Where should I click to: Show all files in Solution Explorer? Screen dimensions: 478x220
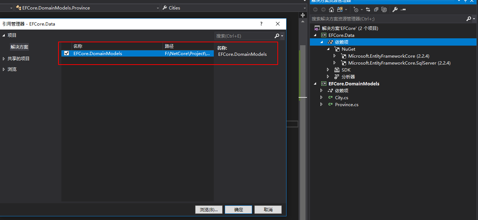click(384, 9)
